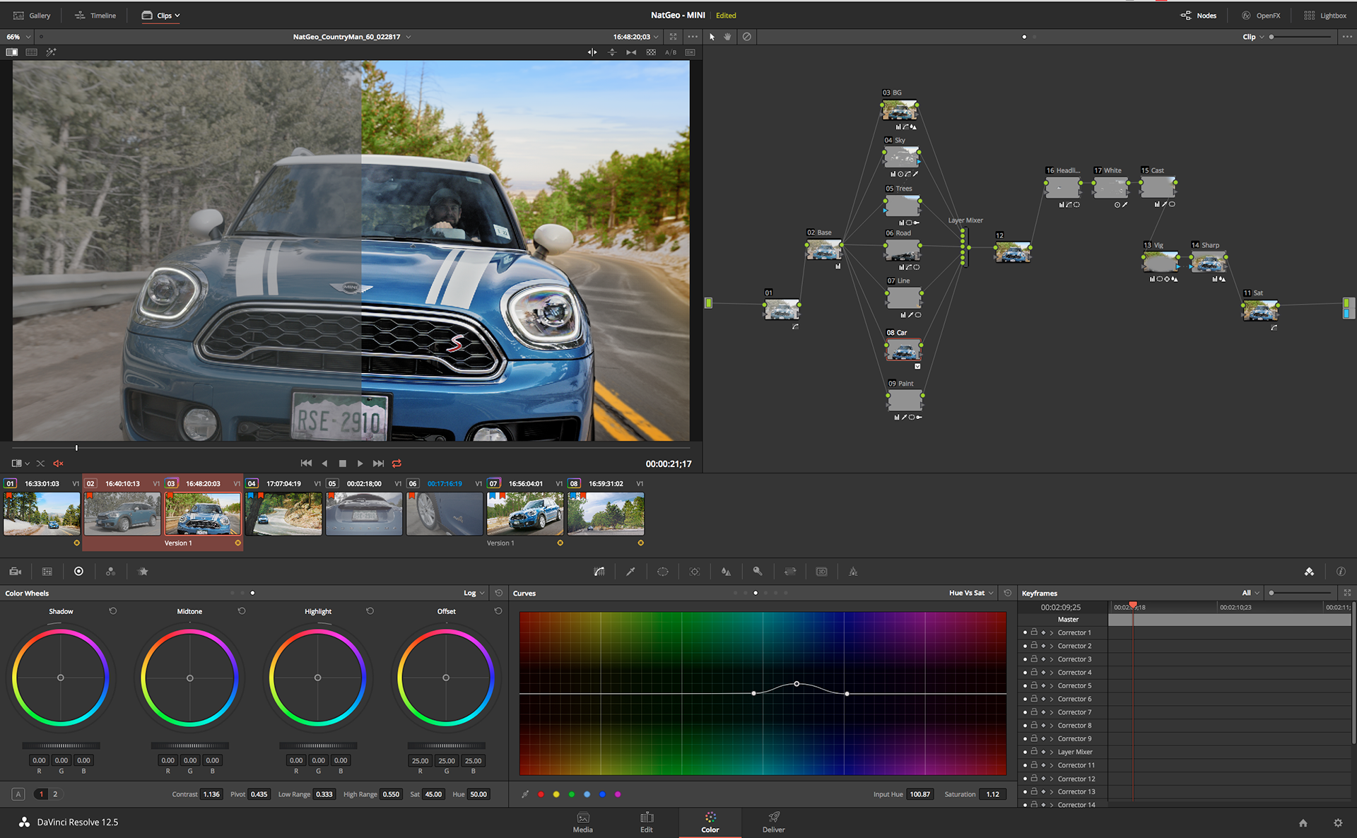Switch to the Deliver page
Image resolution: width=1357 pixels, height=838 pixels.
[x=774, y=823]
